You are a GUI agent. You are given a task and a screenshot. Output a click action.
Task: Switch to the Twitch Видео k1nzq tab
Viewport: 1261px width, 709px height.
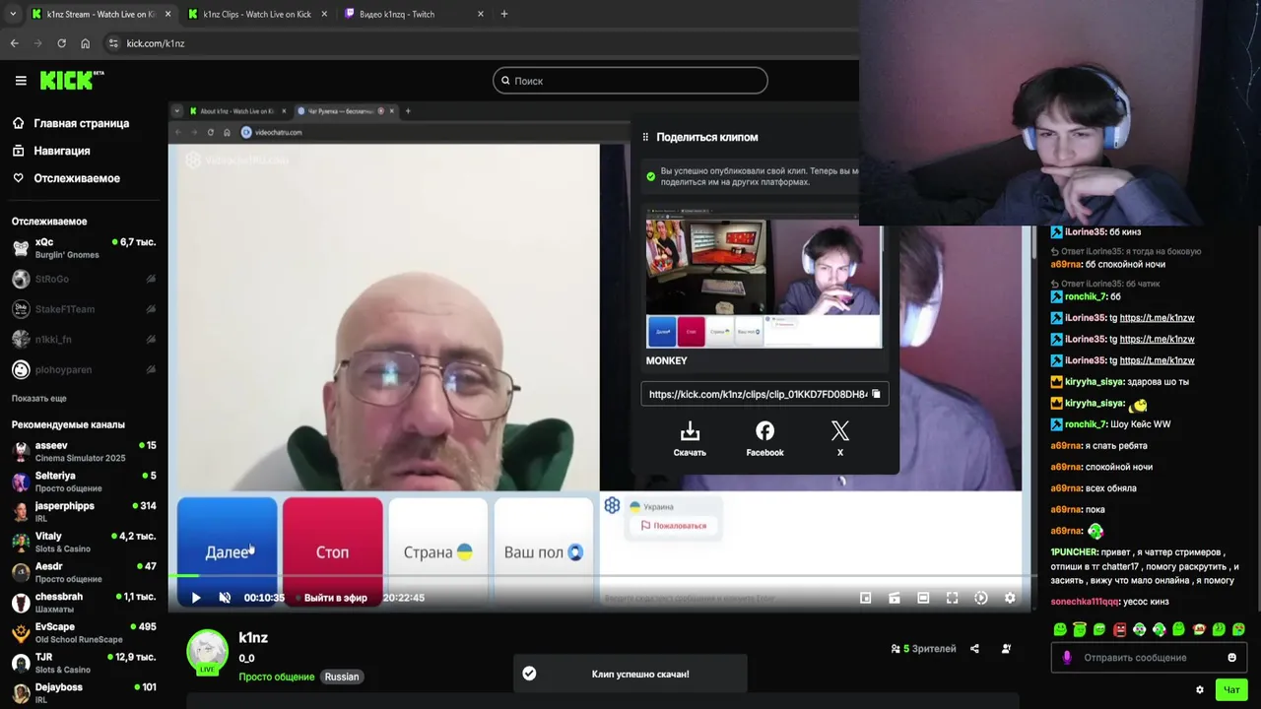414,14
